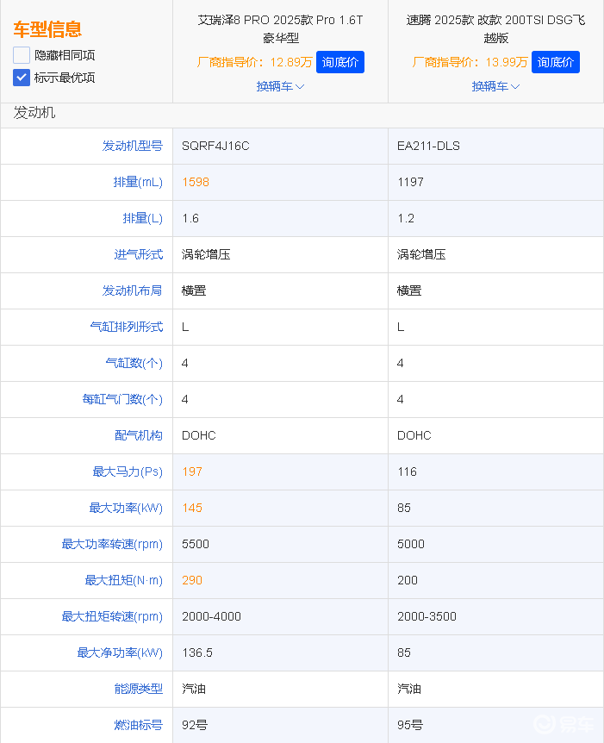The image size is (604, 743).
Task: Click the 发动机布局 parameter link
Action: (x=132, y=290)
